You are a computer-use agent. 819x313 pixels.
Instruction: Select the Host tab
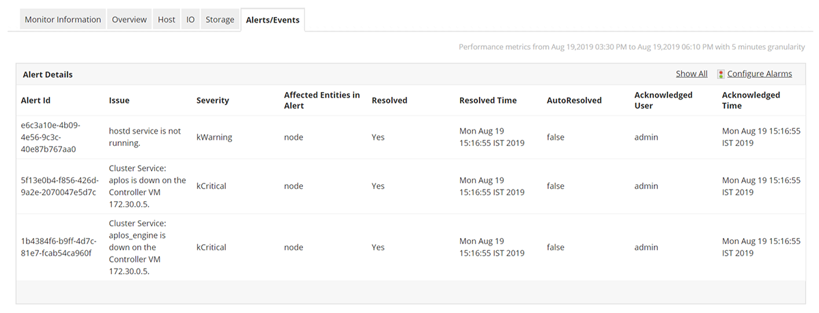tap(167, 20)
